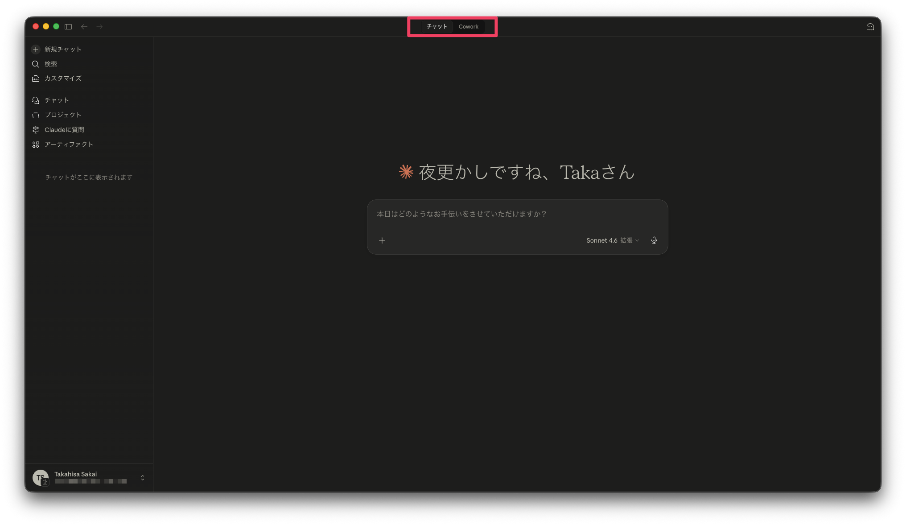Expand the account options chevron for Takahisa Sakai
This screenshot has width=906, height=525.
pyautogui.click(x=142, y=478)
